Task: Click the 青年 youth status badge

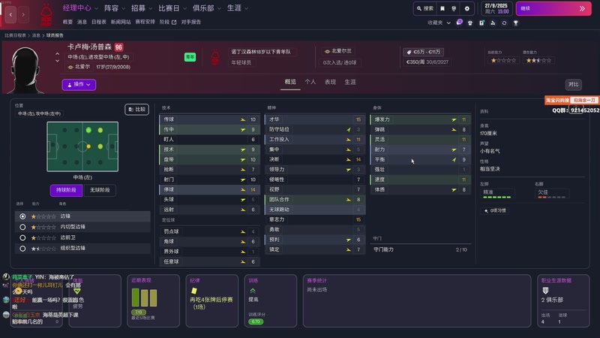Action: coord(190,57)
